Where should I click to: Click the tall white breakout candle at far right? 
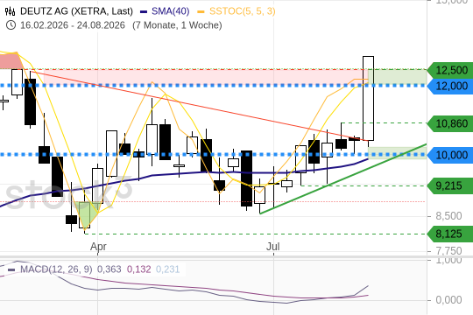tap(368, 99)
